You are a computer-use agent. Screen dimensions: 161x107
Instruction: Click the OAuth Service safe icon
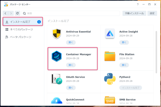57,79
